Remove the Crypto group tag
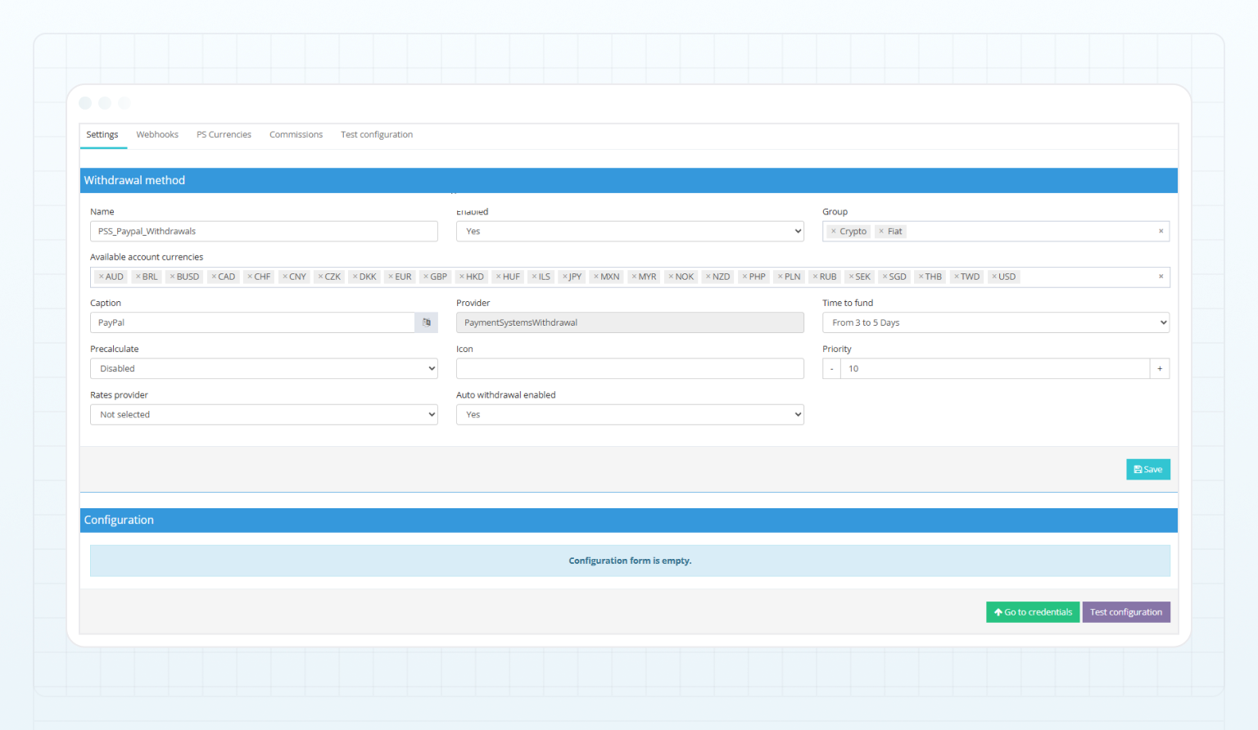The height and width of the screenshot is (730, 1258). point(834,232)
